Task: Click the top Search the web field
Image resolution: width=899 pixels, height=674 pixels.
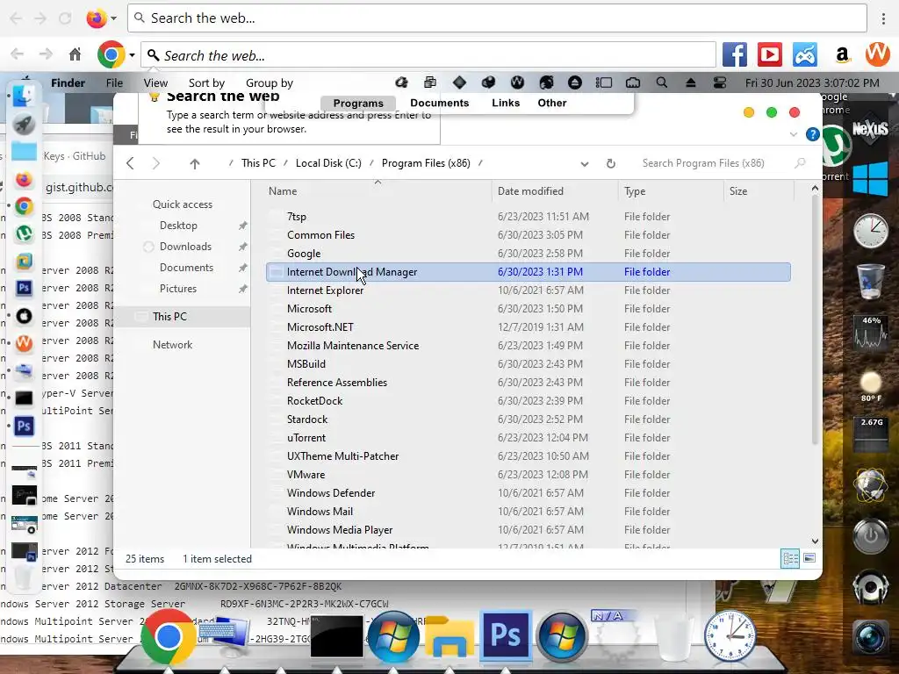Action: pyautogui.click(x=497, y=18)
